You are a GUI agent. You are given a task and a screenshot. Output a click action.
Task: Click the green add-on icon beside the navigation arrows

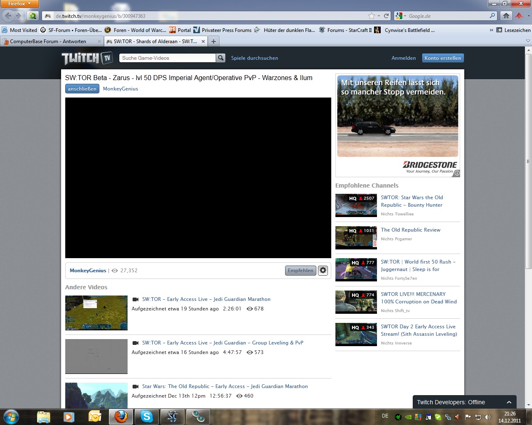point(32,16)
